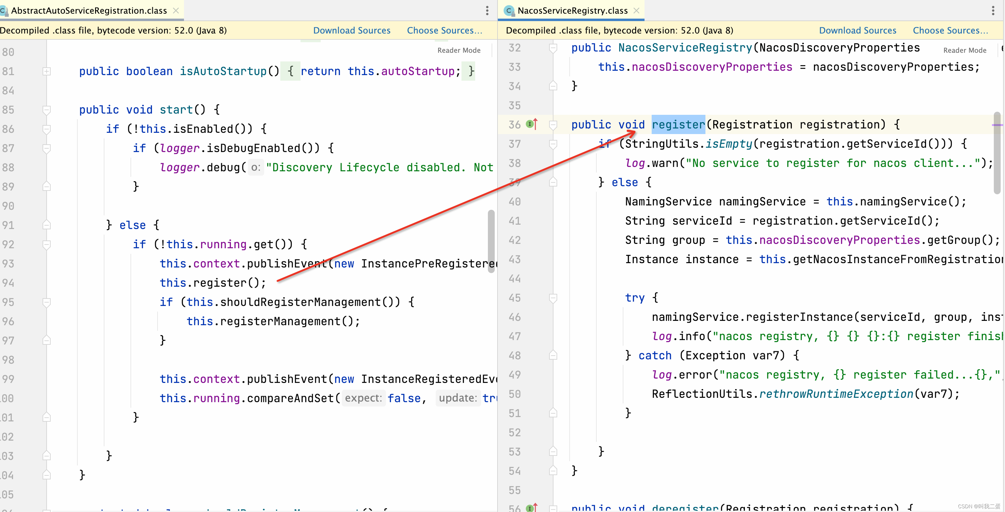The height and width of the screenshot is (512, 1005).
Task: Click compareAndSet call on line 100
Action: coord(290,398)
